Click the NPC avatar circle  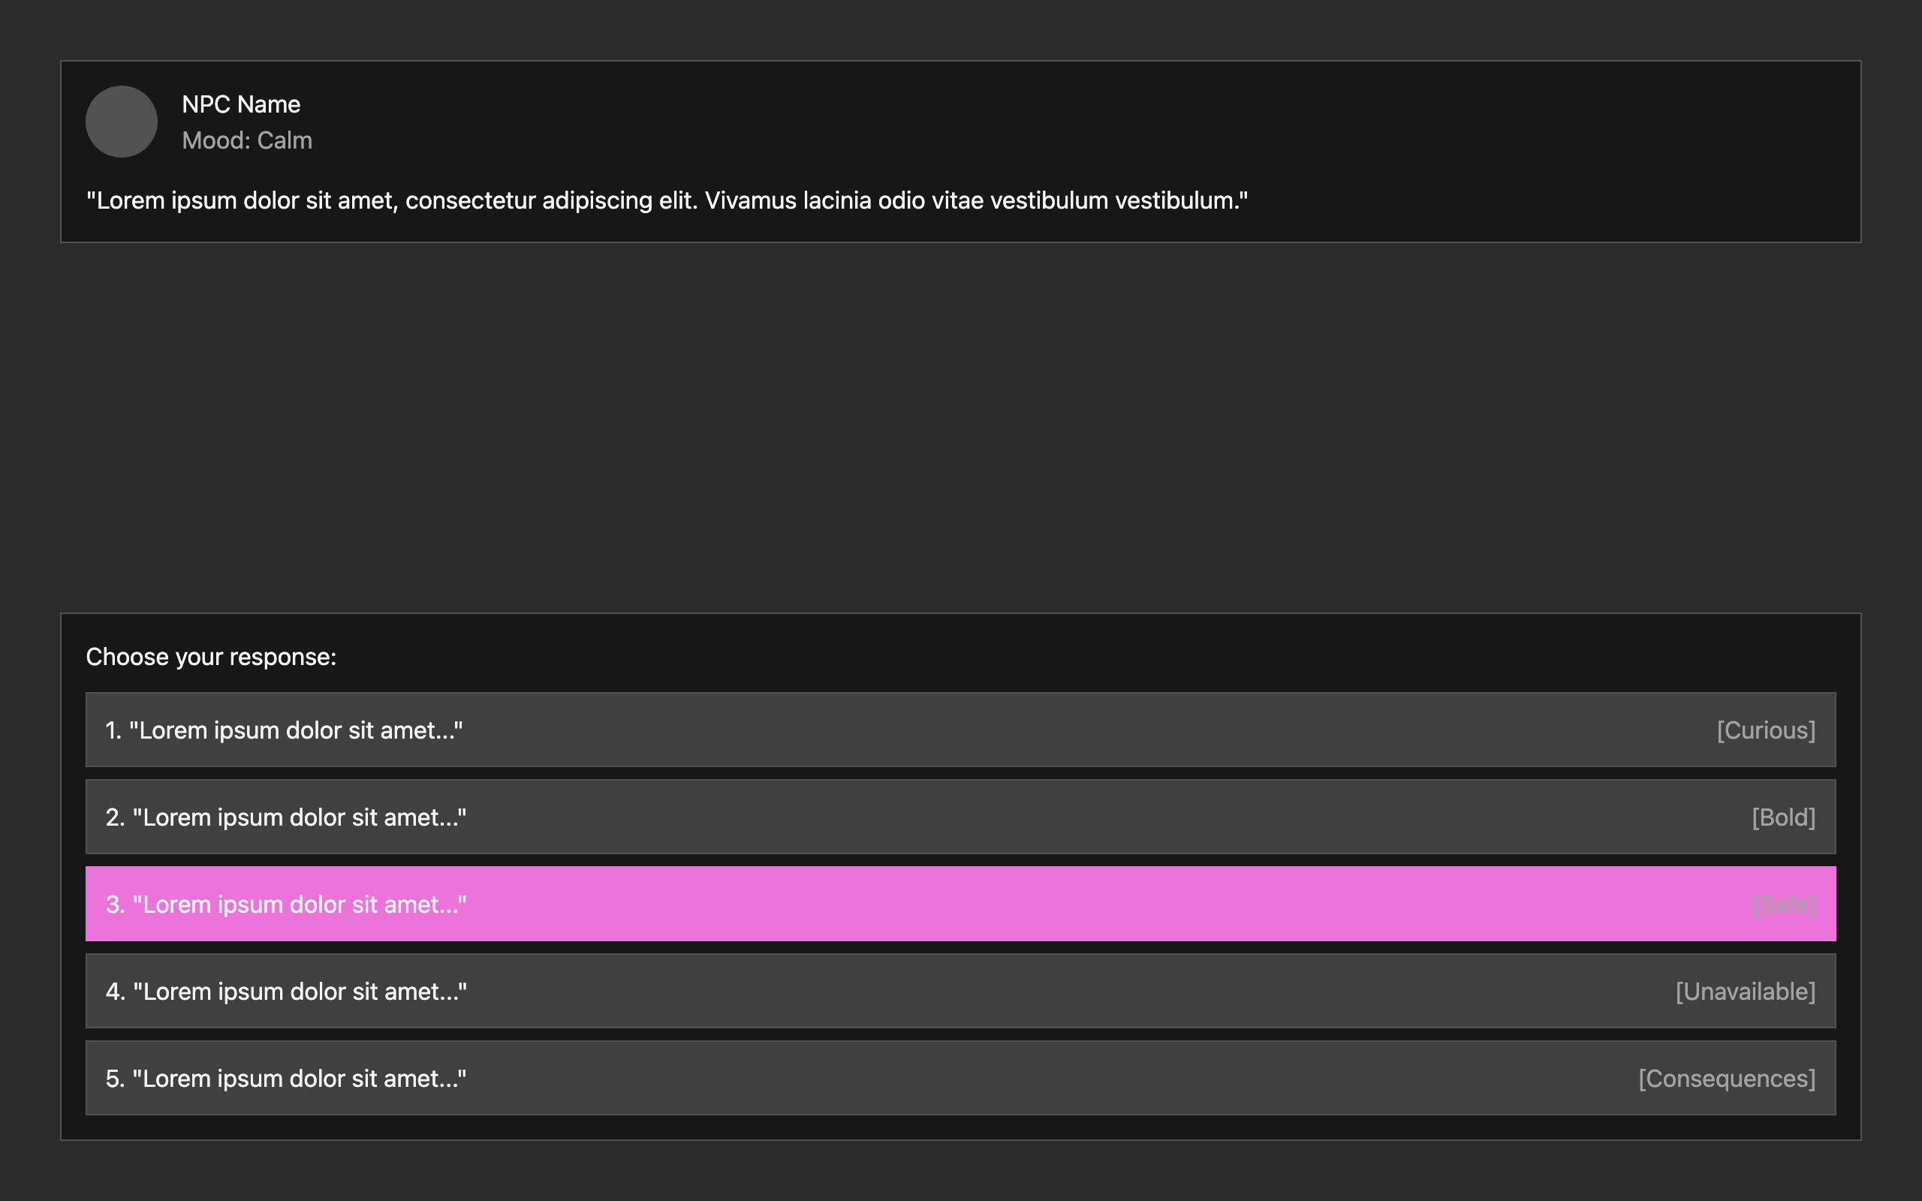click(x=122, y=122)
